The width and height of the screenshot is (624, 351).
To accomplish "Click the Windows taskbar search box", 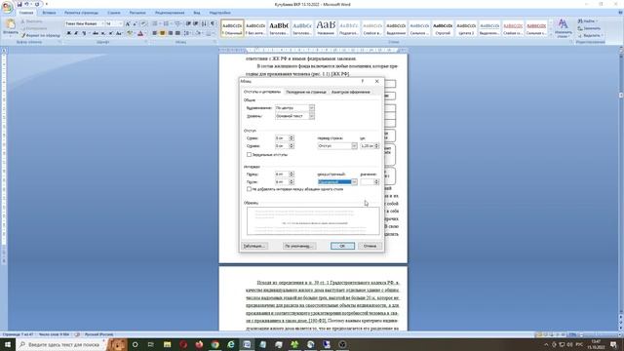I will [60, 344].
